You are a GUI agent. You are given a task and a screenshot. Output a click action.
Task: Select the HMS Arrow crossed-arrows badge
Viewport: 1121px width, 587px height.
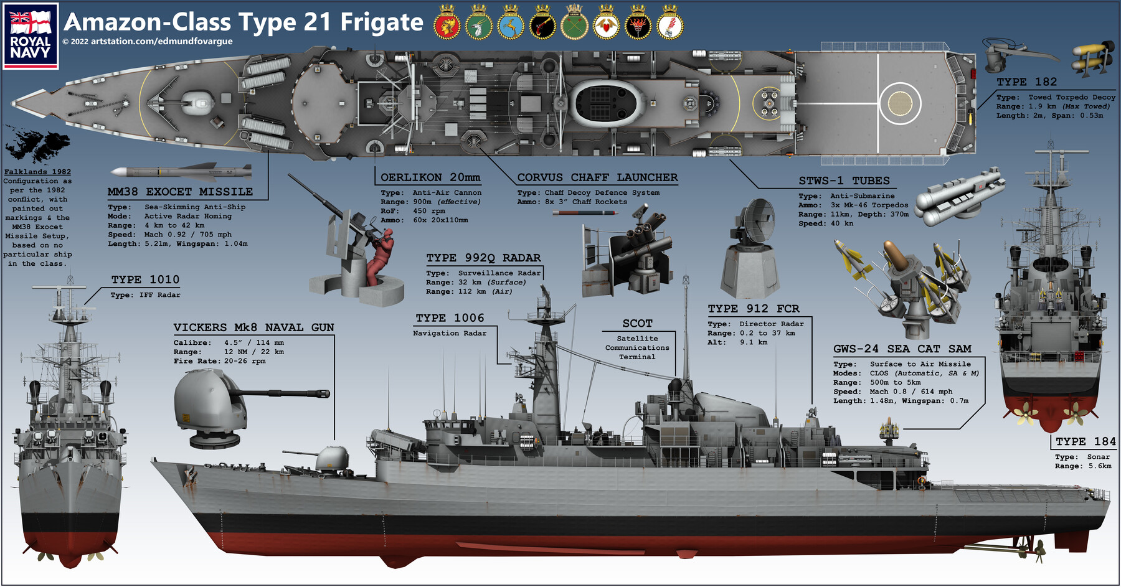point(574,26)
